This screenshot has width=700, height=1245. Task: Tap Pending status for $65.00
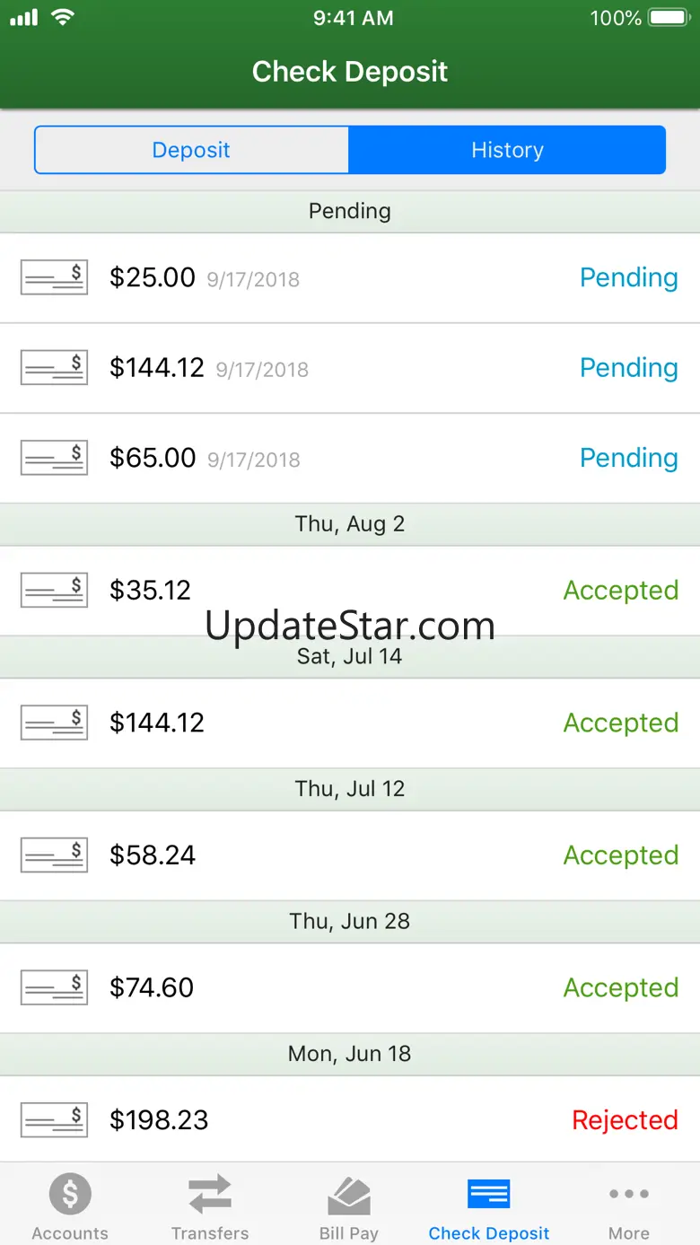(x=629, y=458)
